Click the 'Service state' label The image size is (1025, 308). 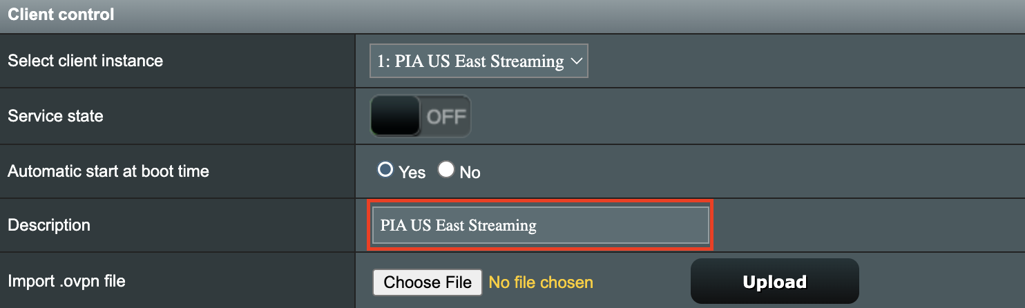tap(55, 116)
